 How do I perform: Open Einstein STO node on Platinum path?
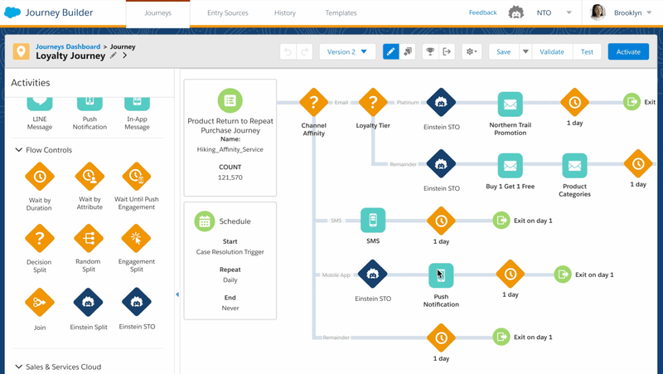coord(441,102)
